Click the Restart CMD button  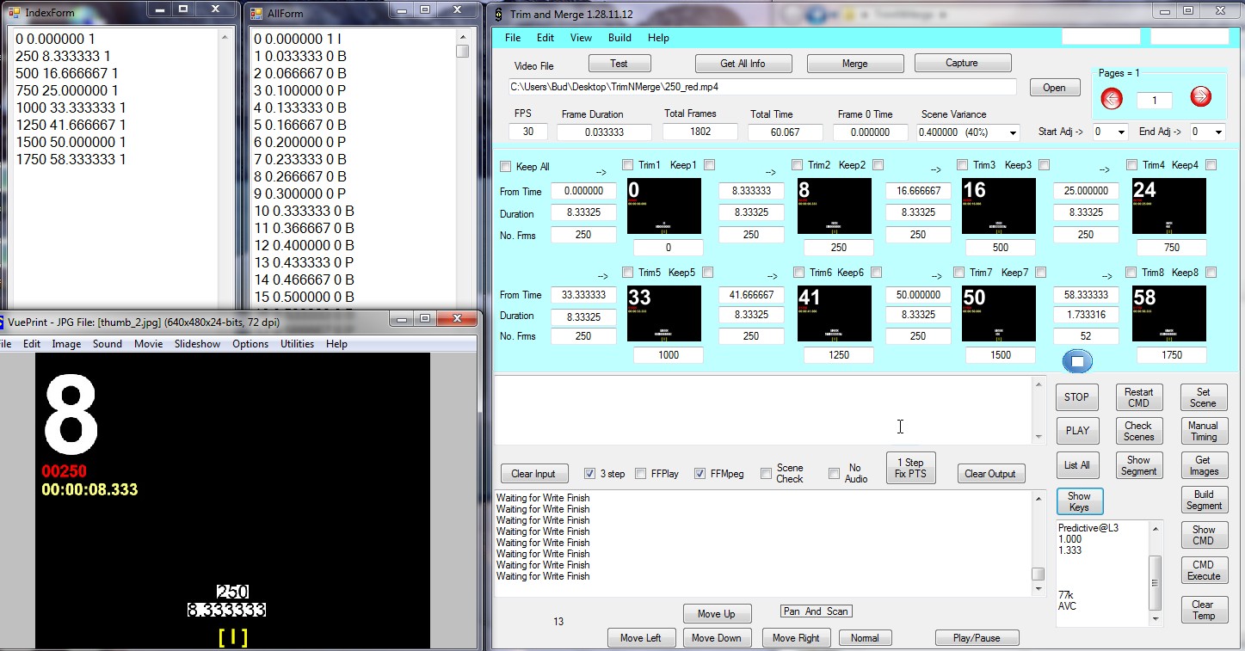coord(1138,397)
